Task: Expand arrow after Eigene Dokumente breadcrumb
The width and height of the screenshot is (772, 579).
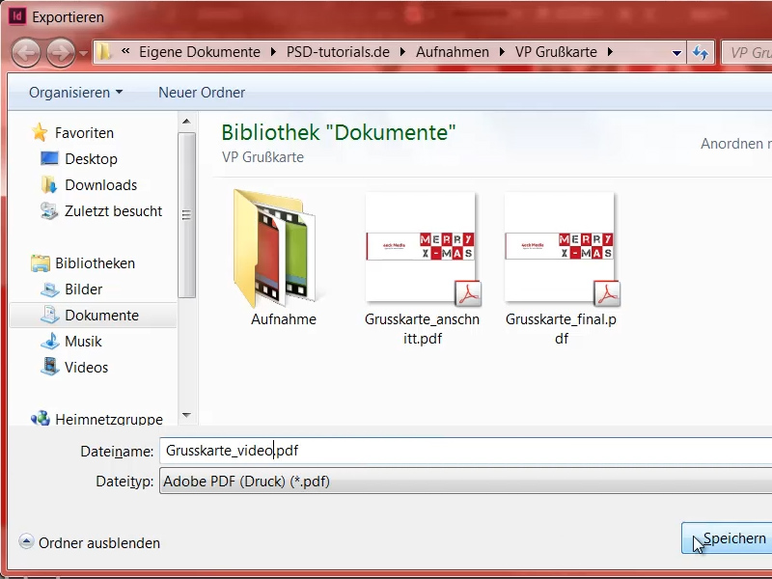Action: [274, 52]
